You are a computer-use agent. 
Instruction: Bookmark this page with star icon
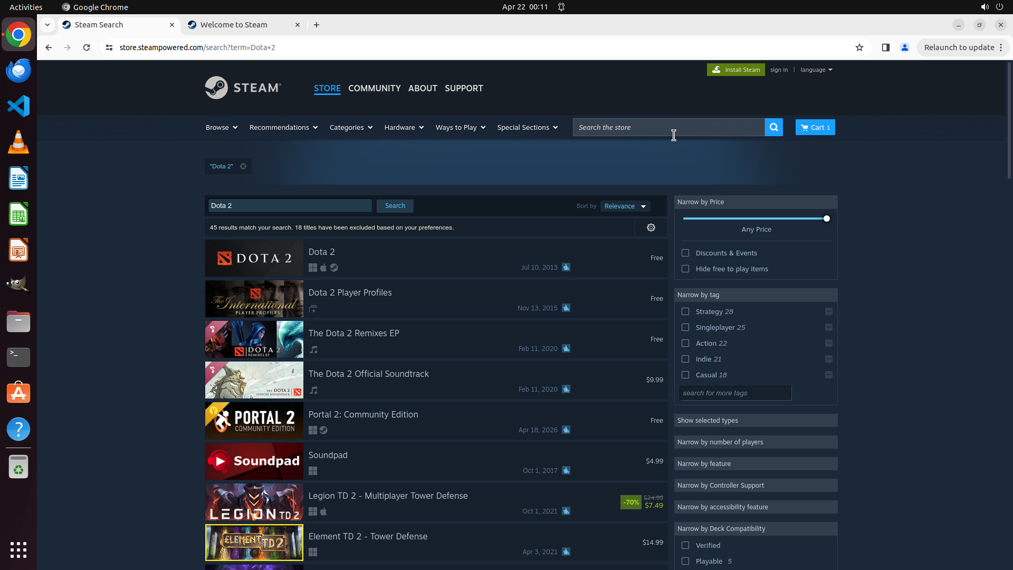pos(859,47)
